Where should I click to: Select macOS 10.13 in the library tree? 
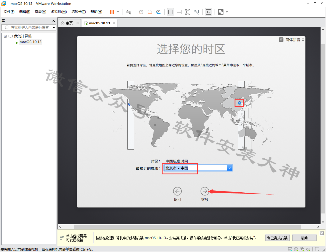pos(30,42)
